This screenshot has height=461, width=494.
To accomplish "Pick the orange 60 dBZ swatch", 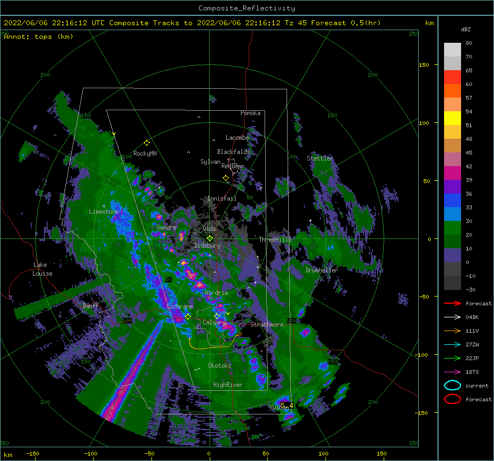I will coord(452,90).
